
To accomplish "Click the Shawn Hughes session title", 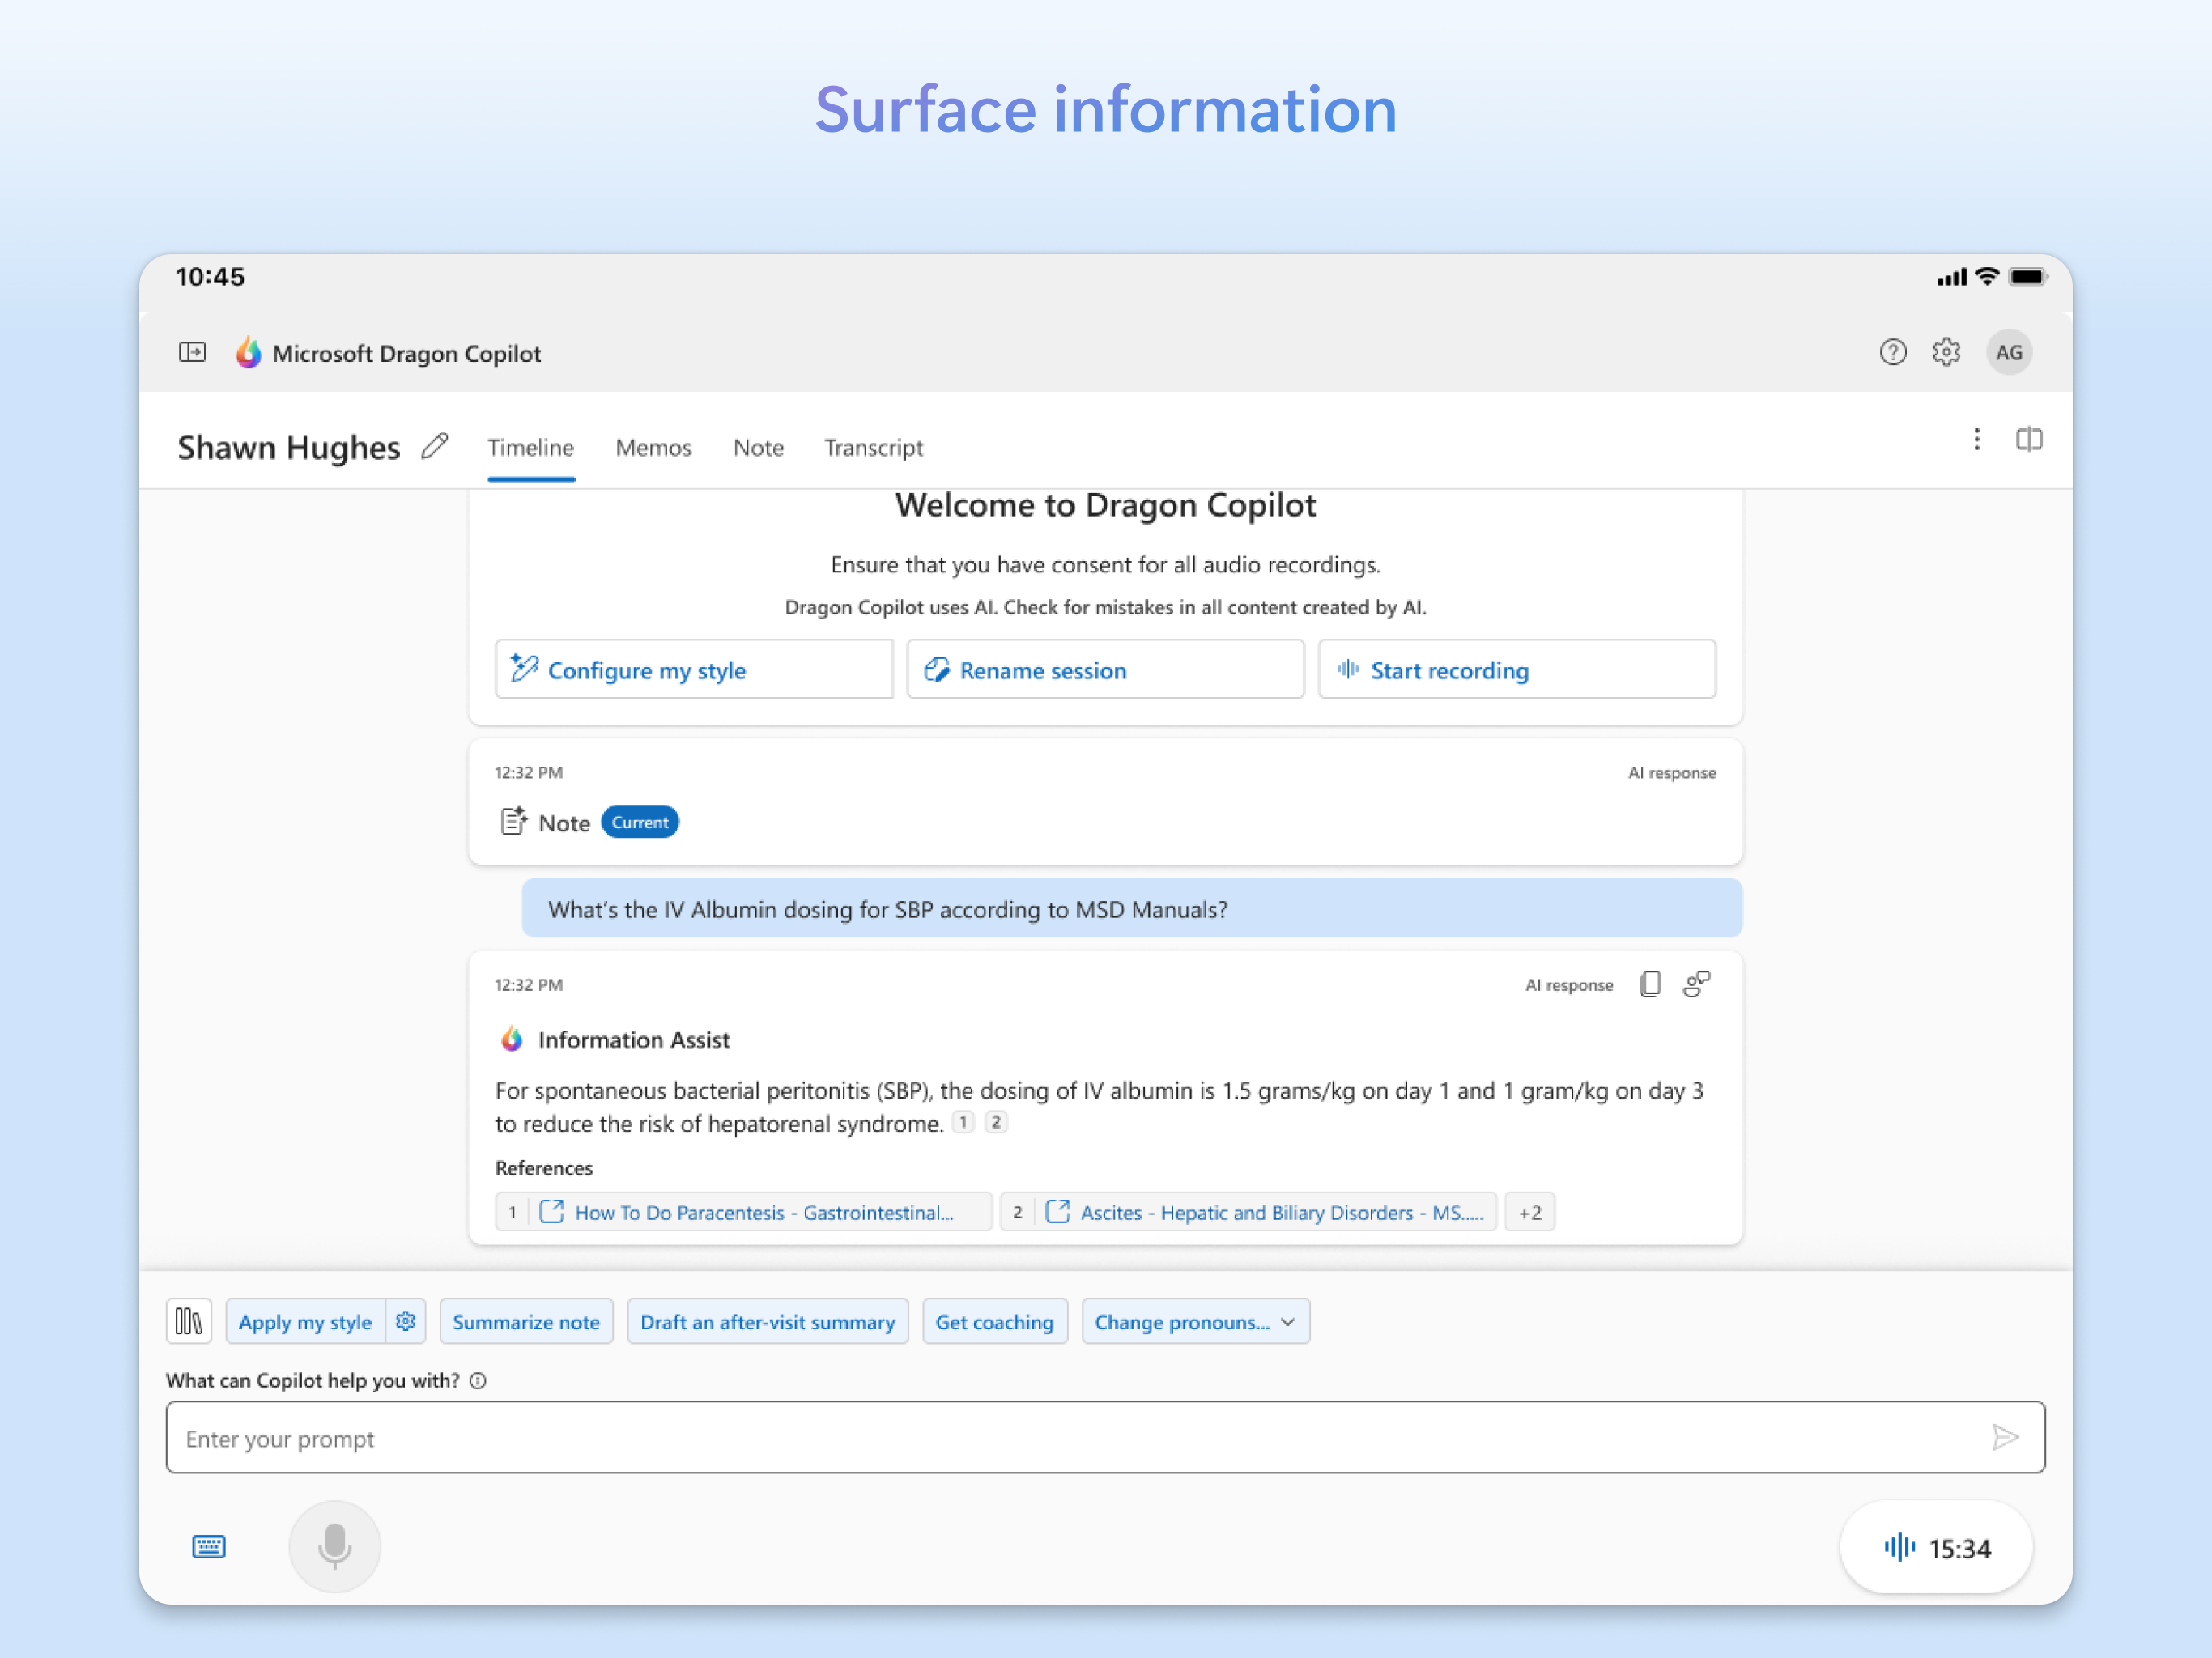I will 289,447.
